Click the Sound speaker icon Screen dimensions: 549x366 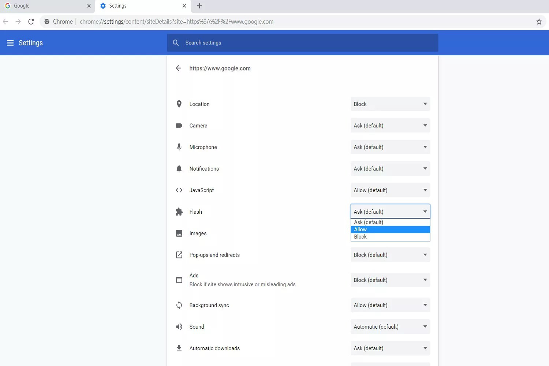coord(179,327)
